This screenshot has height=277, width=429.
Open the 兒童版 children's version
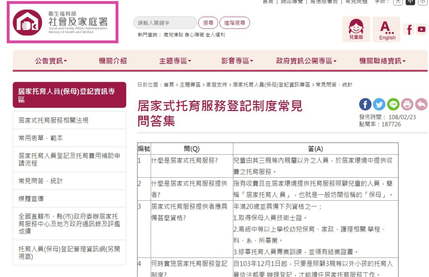click(356, 29)
